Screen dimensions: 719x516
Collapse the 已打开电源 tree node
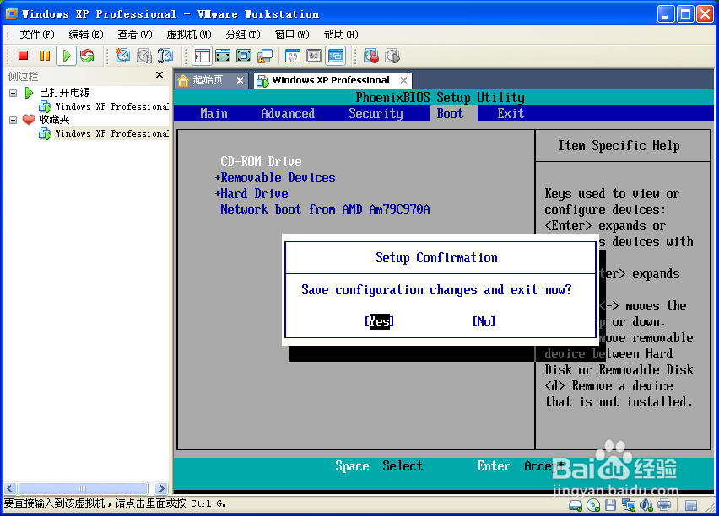(14, 93)
